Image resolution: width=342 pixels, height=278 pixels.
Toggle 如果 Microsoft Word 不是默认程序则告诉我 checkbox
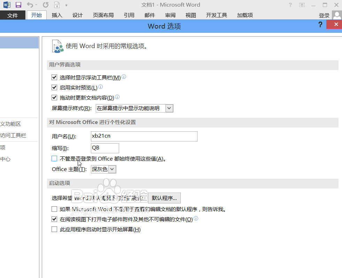click(x=54, y=209)
